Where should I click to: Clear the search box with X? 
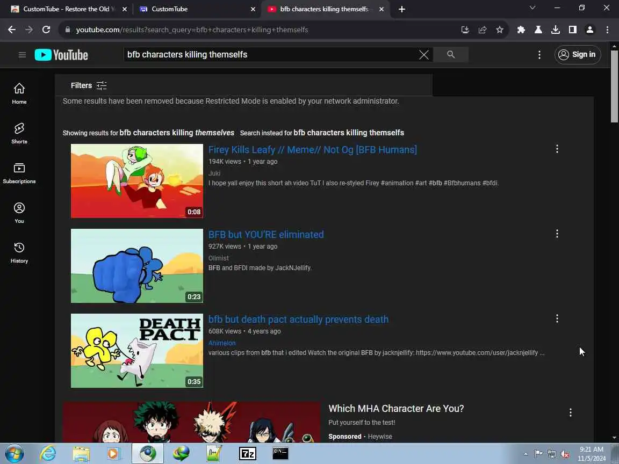(x=424, y=55)
